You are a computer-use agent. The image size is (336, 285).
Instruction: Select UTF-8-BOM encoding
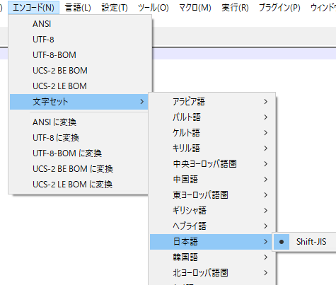[79, 55]
